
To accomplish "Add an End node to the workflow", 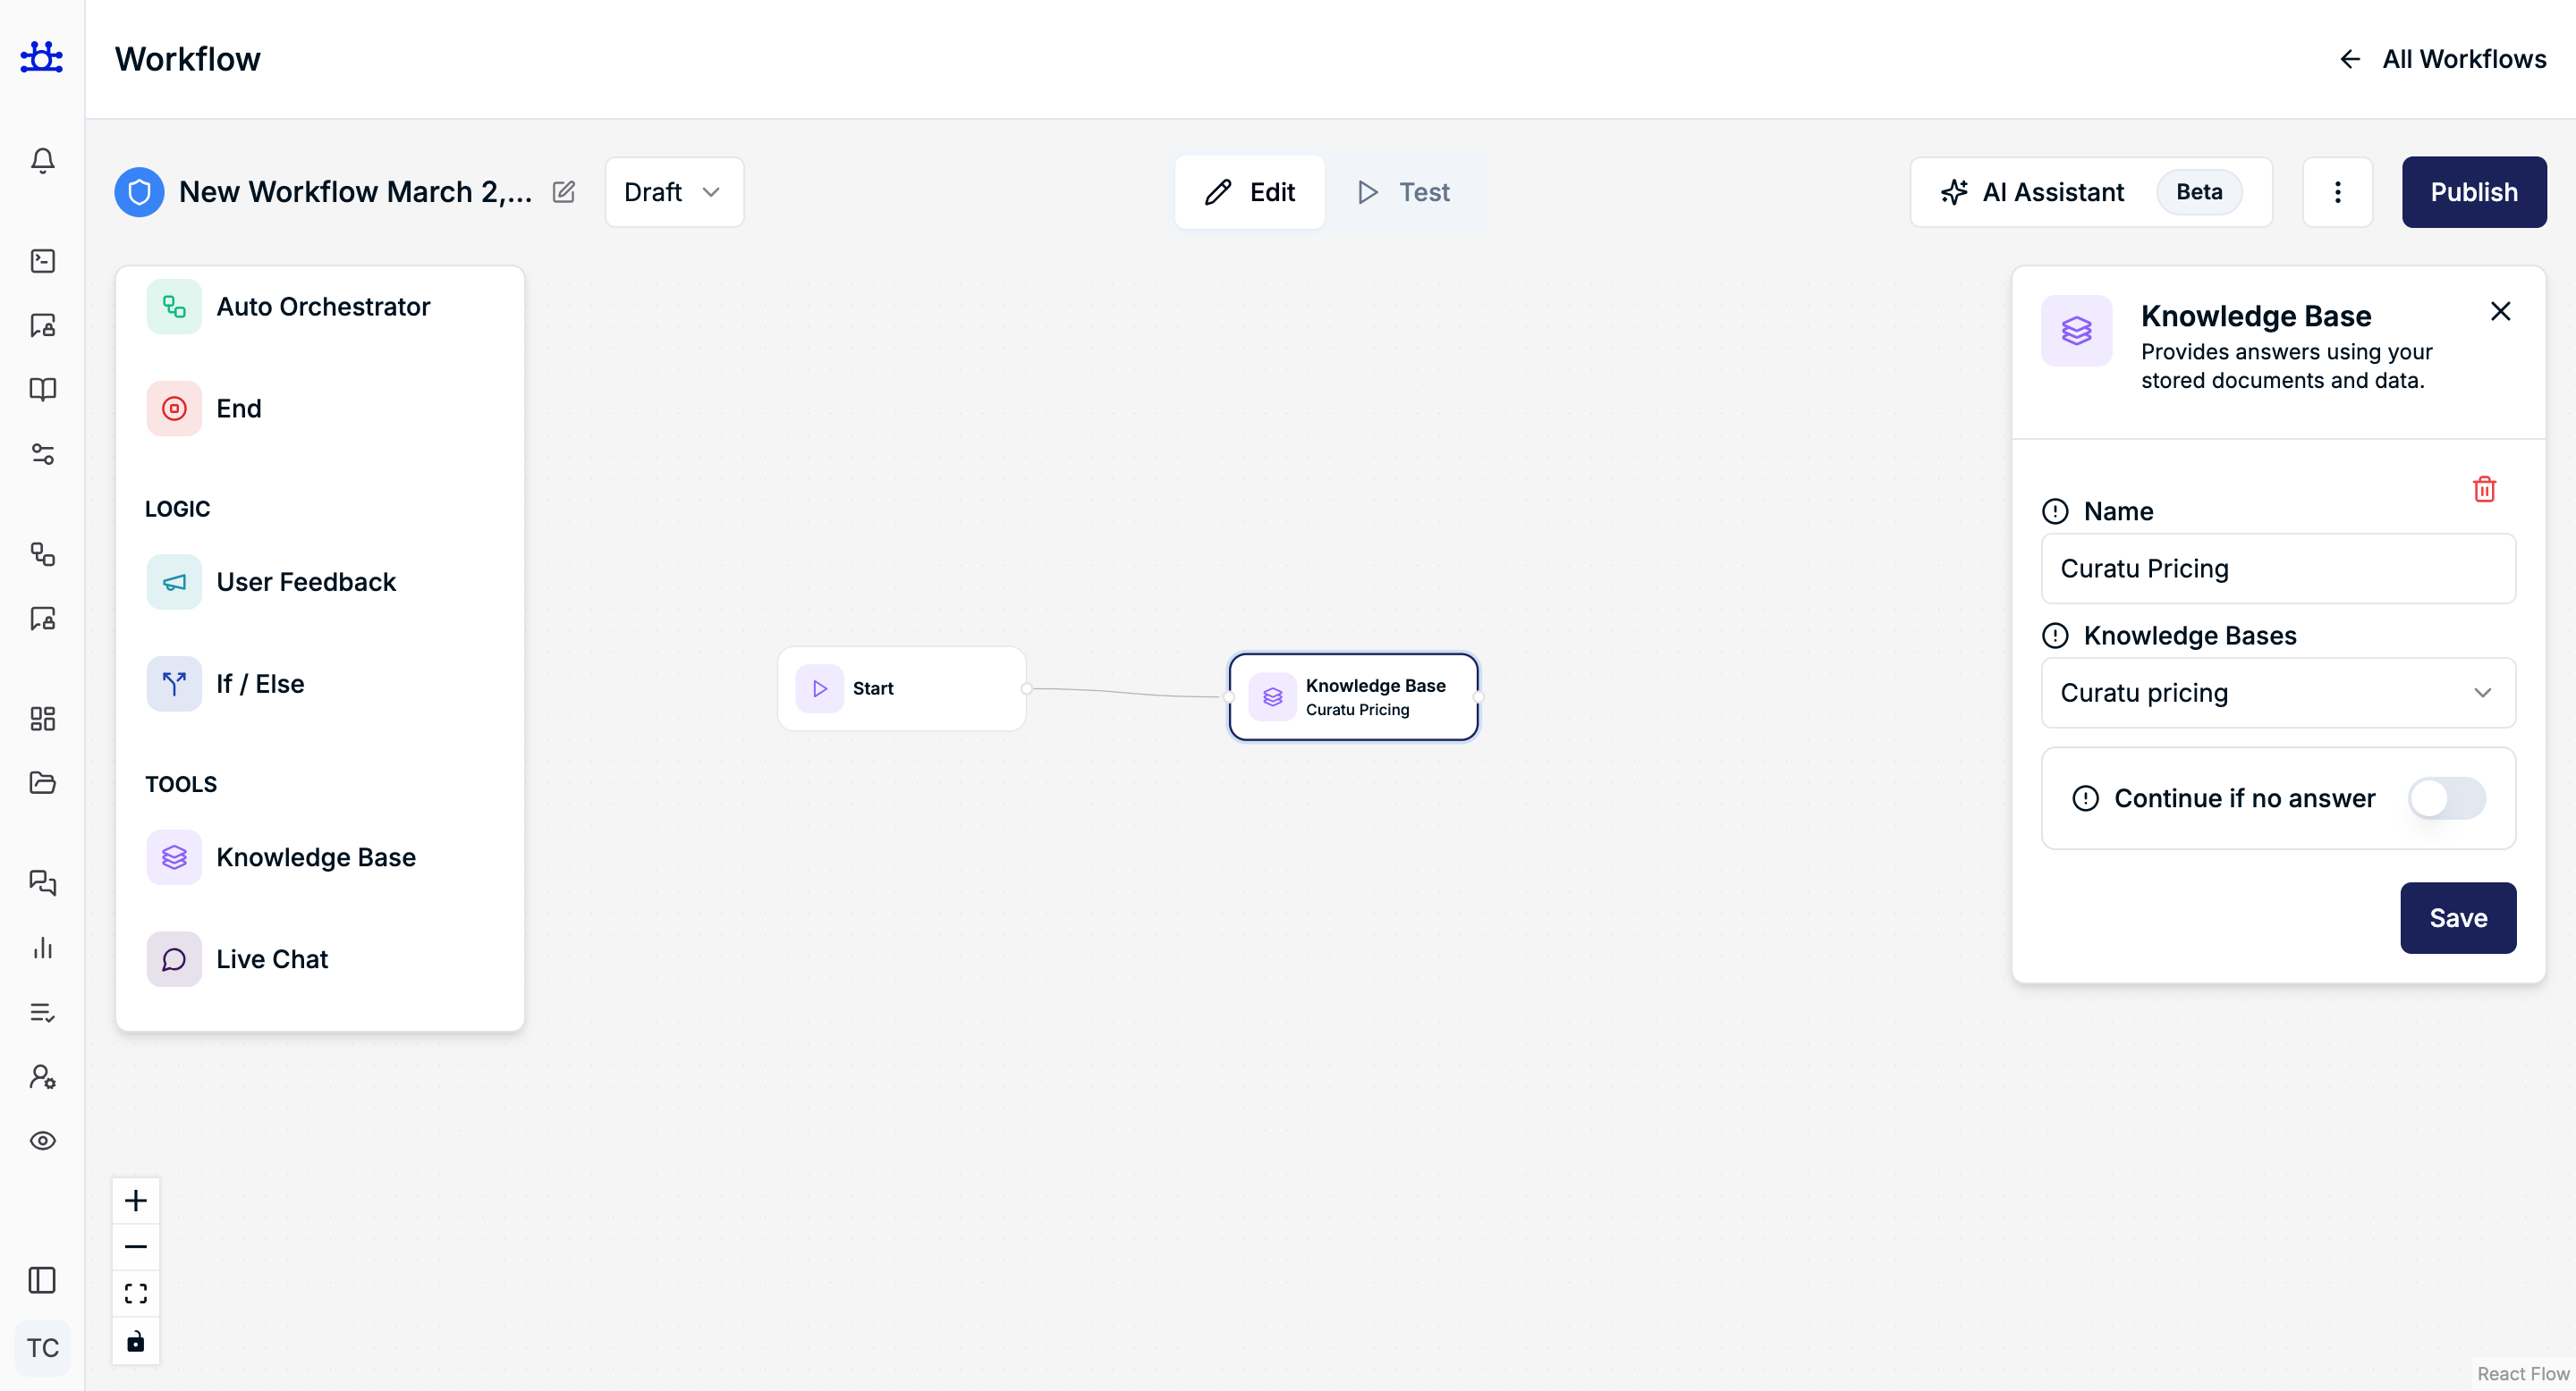I will (238, 408).
